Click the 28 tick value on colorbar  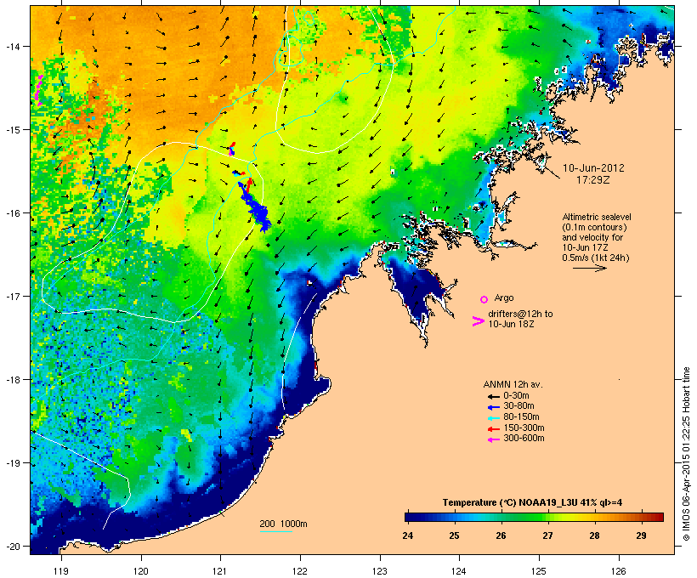coord(594,535)
